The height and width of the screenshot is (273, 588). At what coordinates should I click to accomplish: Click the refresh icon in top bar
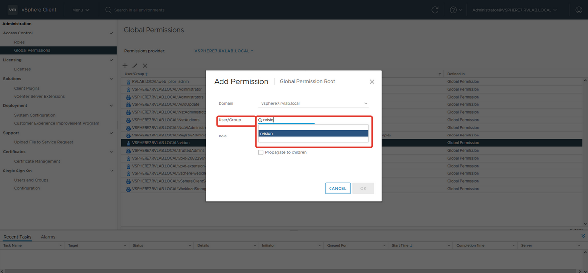[x=435, y=10]
